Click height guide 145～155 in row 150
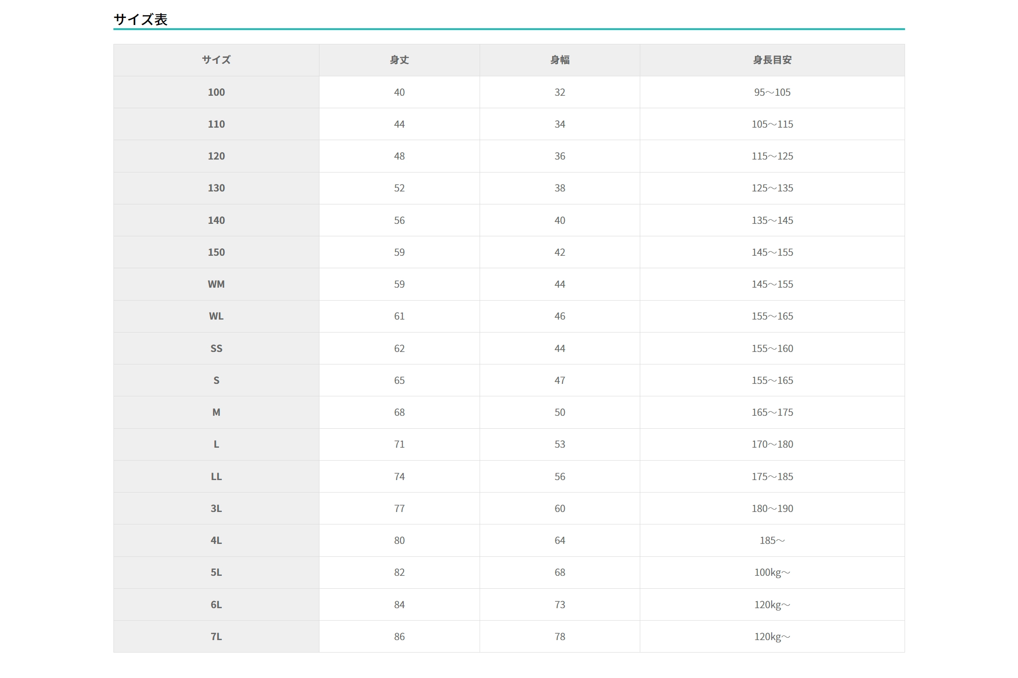The width and height of the screenshot is (1018, 678). click(x=772, y=252)
